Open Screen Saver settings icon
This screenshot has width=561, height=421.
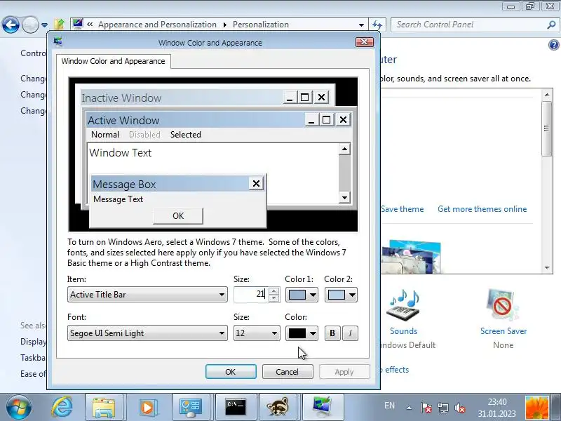(503, 305)
